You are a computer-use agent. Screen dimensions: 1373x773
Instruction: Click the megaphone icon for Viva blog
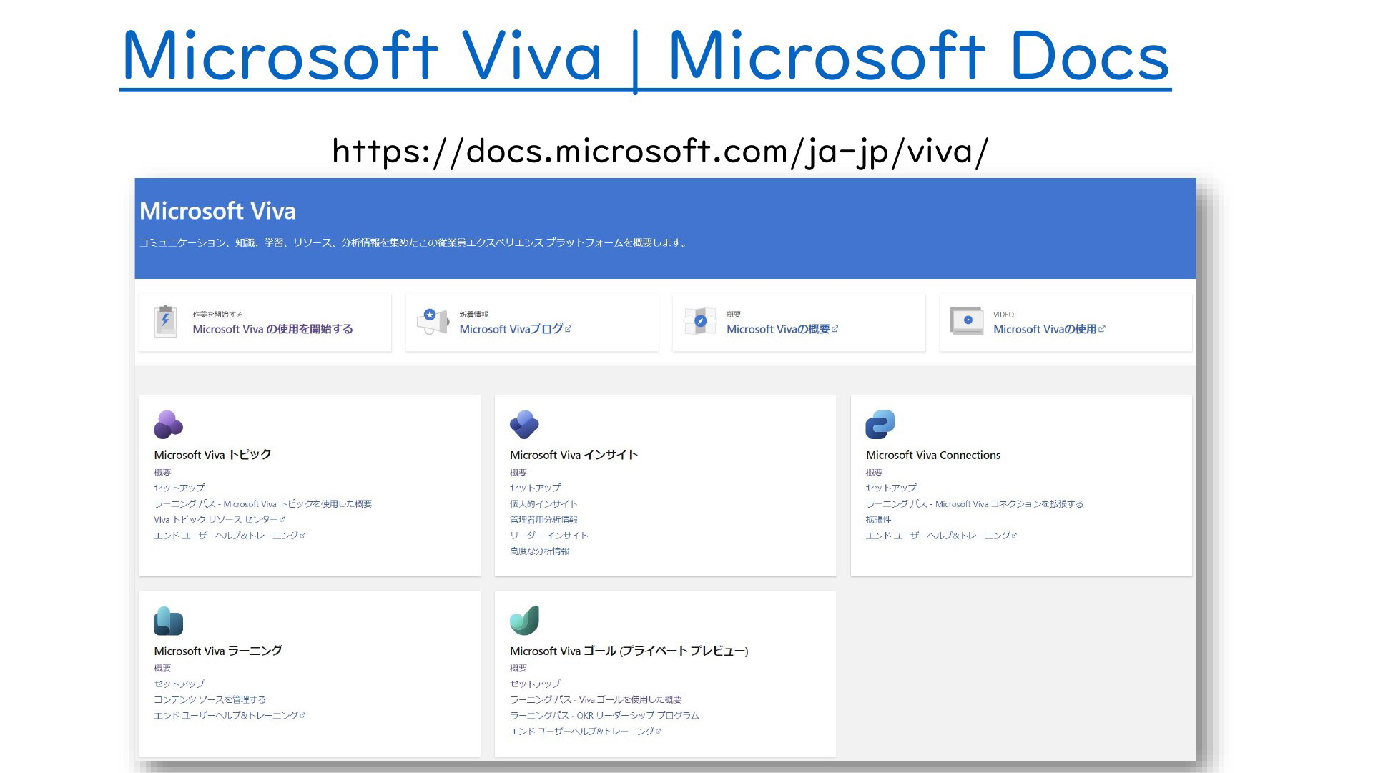433,321
